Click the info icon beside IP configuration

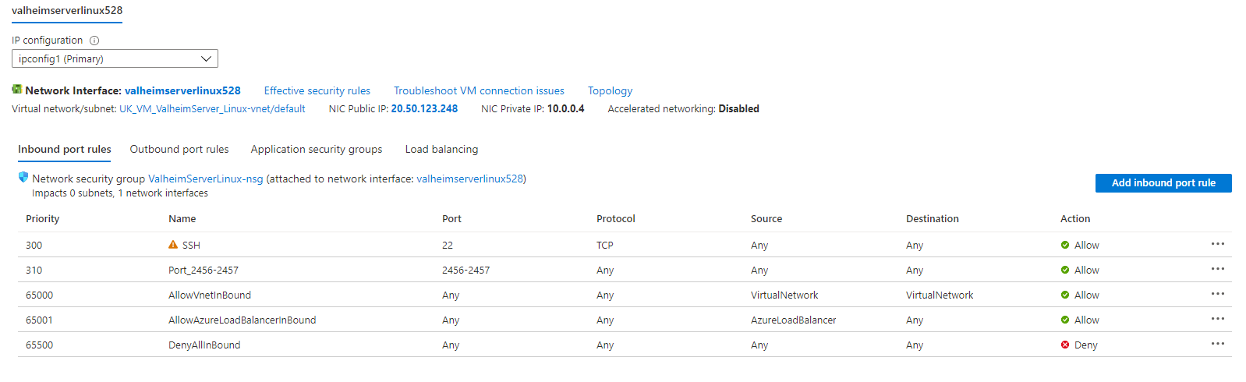pyautogui.click(x=94, y=41)
